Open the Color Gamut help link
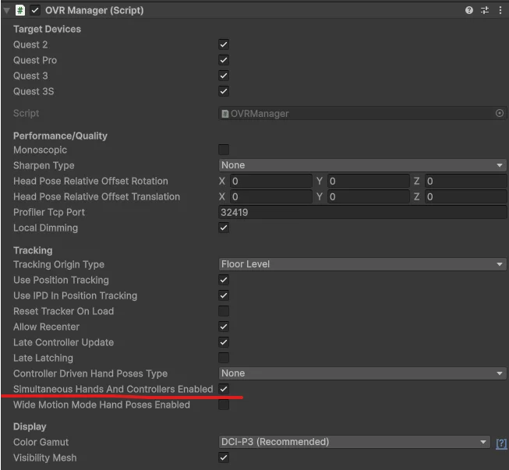Screen dimensions: 509x470 (x=501, y=443)
